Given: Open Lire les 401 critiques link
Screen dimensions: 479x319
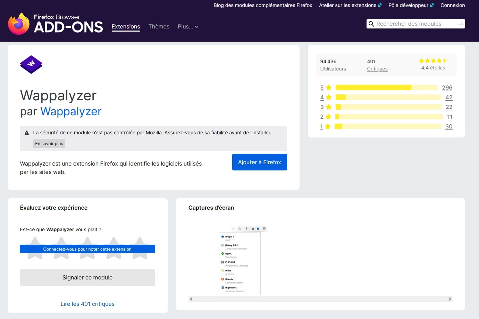Looking at the screenshot, I should (x=87, y=304).
